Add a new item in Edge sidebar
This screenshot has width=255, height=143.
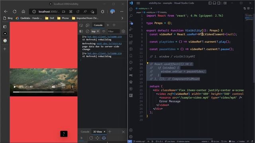point(5,49)
